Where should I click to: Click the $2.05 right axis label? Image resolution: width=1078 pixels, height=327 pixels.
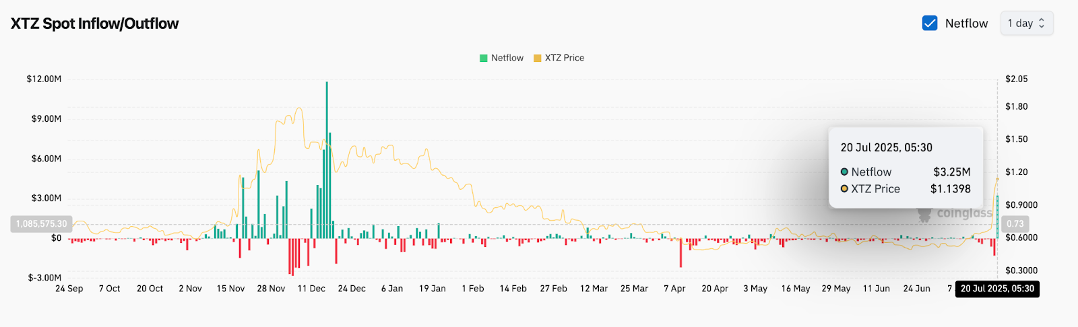pyautogui.click(x=1016, y=79)
